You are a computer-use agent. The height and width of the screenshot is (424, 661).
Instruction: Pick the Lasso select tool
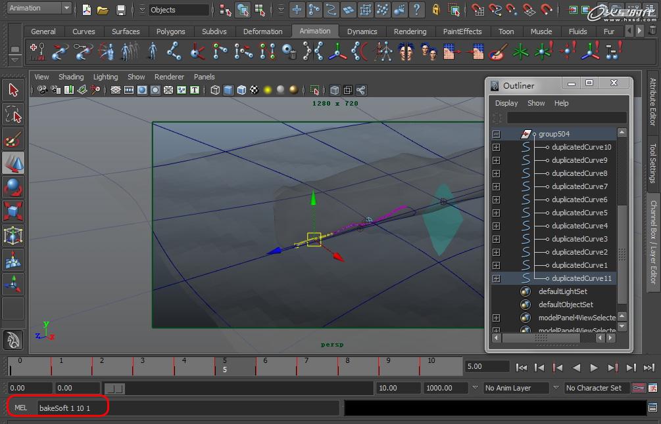click(x=13, y=114)
